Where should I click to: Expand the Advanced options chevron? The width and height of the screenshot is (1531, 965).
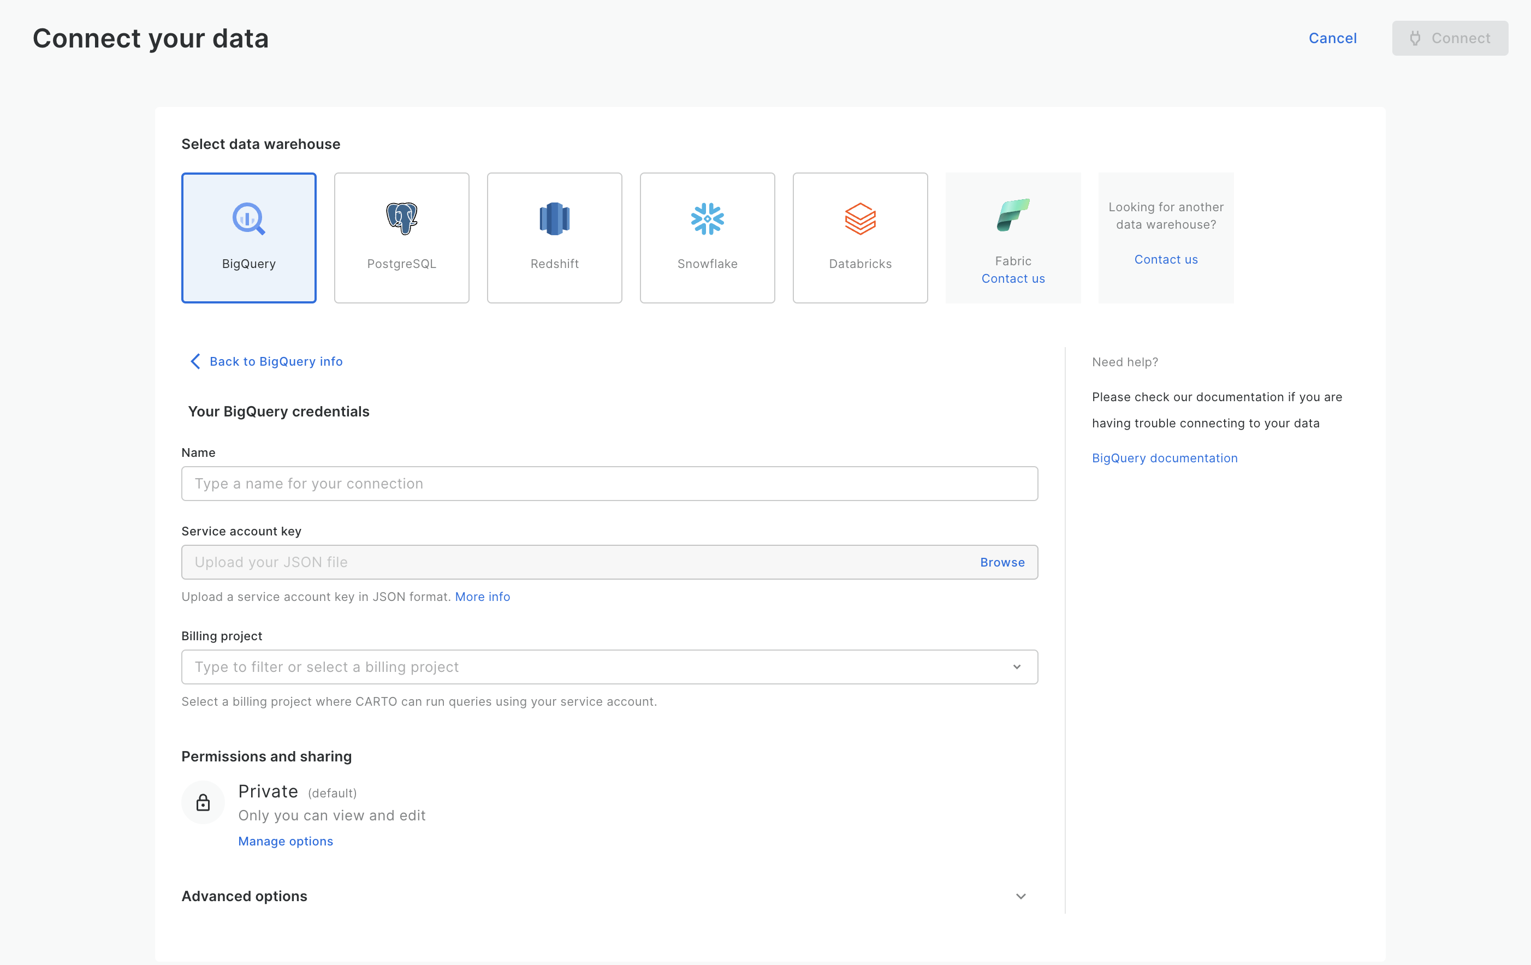coord(1020,896)
